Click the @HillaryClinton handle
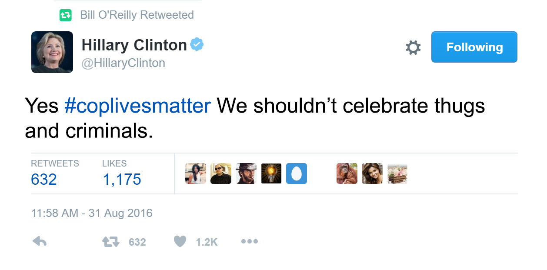547x270 pixels. tap(123, 63)
